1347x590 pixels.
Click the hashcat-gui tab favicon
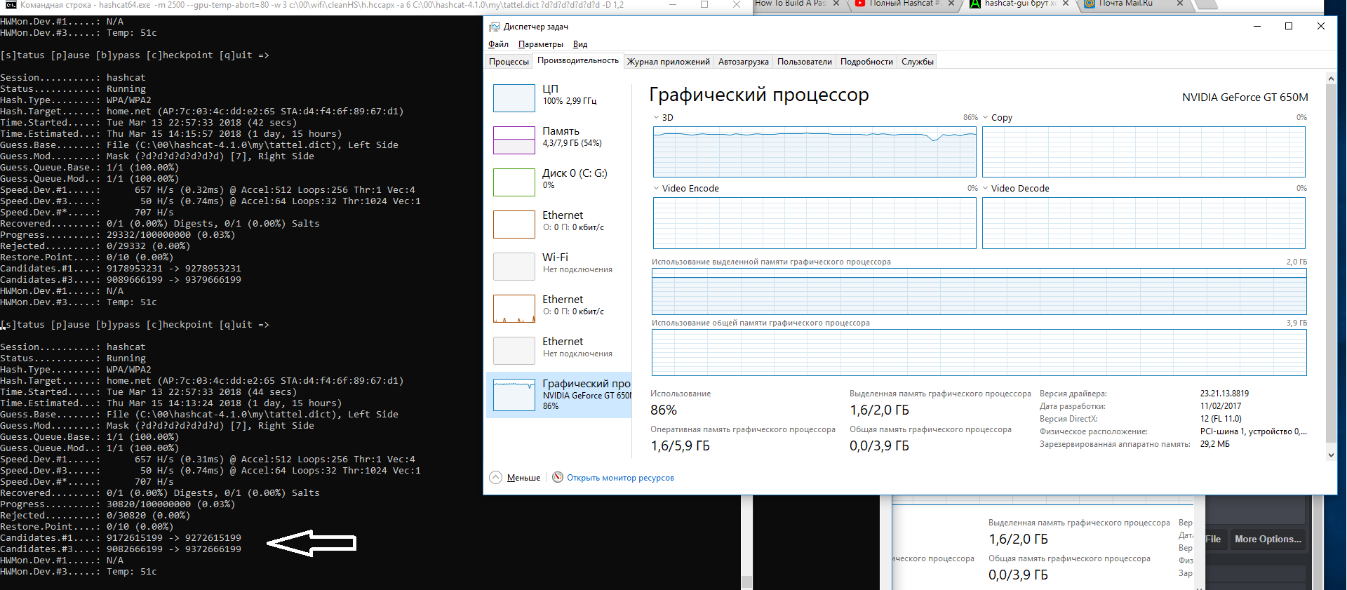[974, 4]
